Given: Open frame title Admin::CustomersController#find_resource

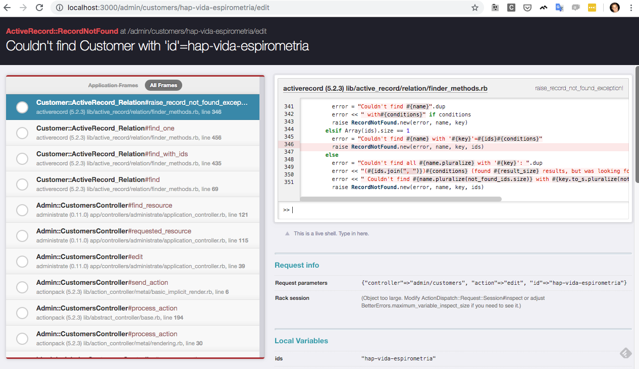Looking at the screenshot, I should tap(104, 206).
